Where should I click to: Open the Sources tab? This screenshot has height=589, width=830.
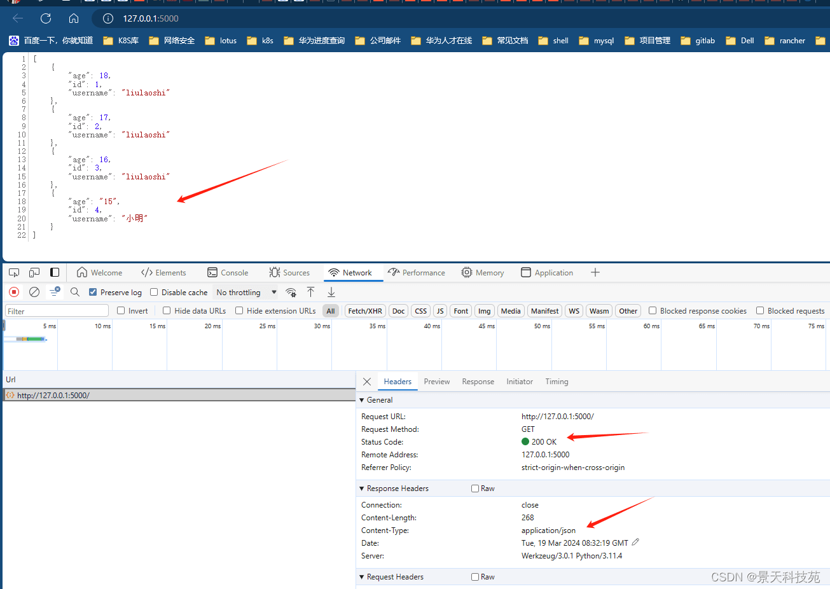289,272
